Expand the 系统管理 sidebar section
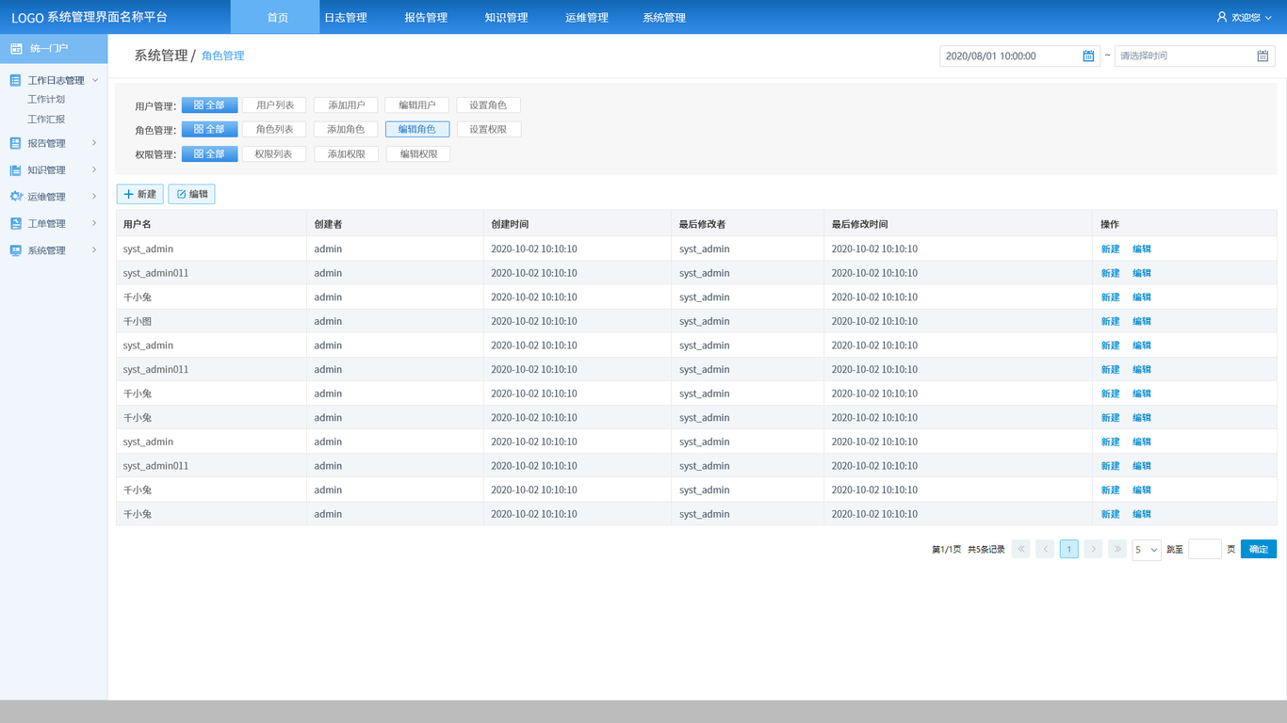 94,250
